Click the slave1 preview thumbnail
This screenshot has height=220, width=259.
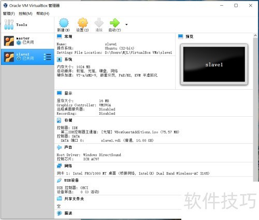coord(214,64)
